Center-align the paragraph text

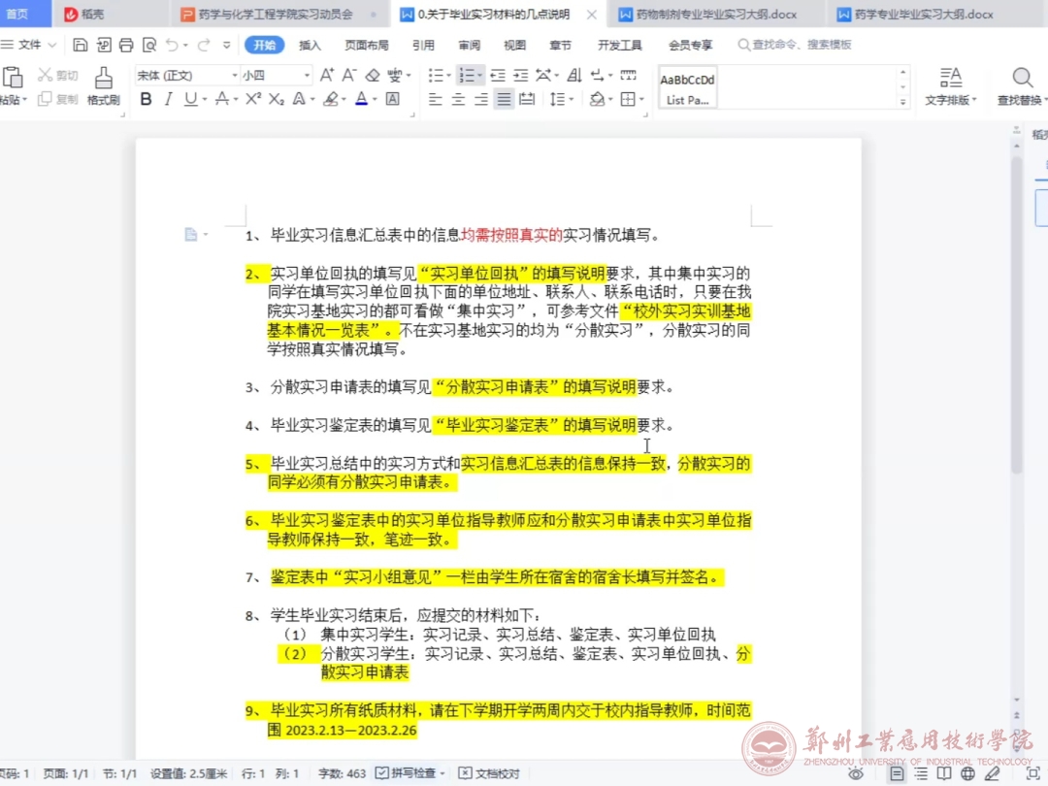pos(458,99)
